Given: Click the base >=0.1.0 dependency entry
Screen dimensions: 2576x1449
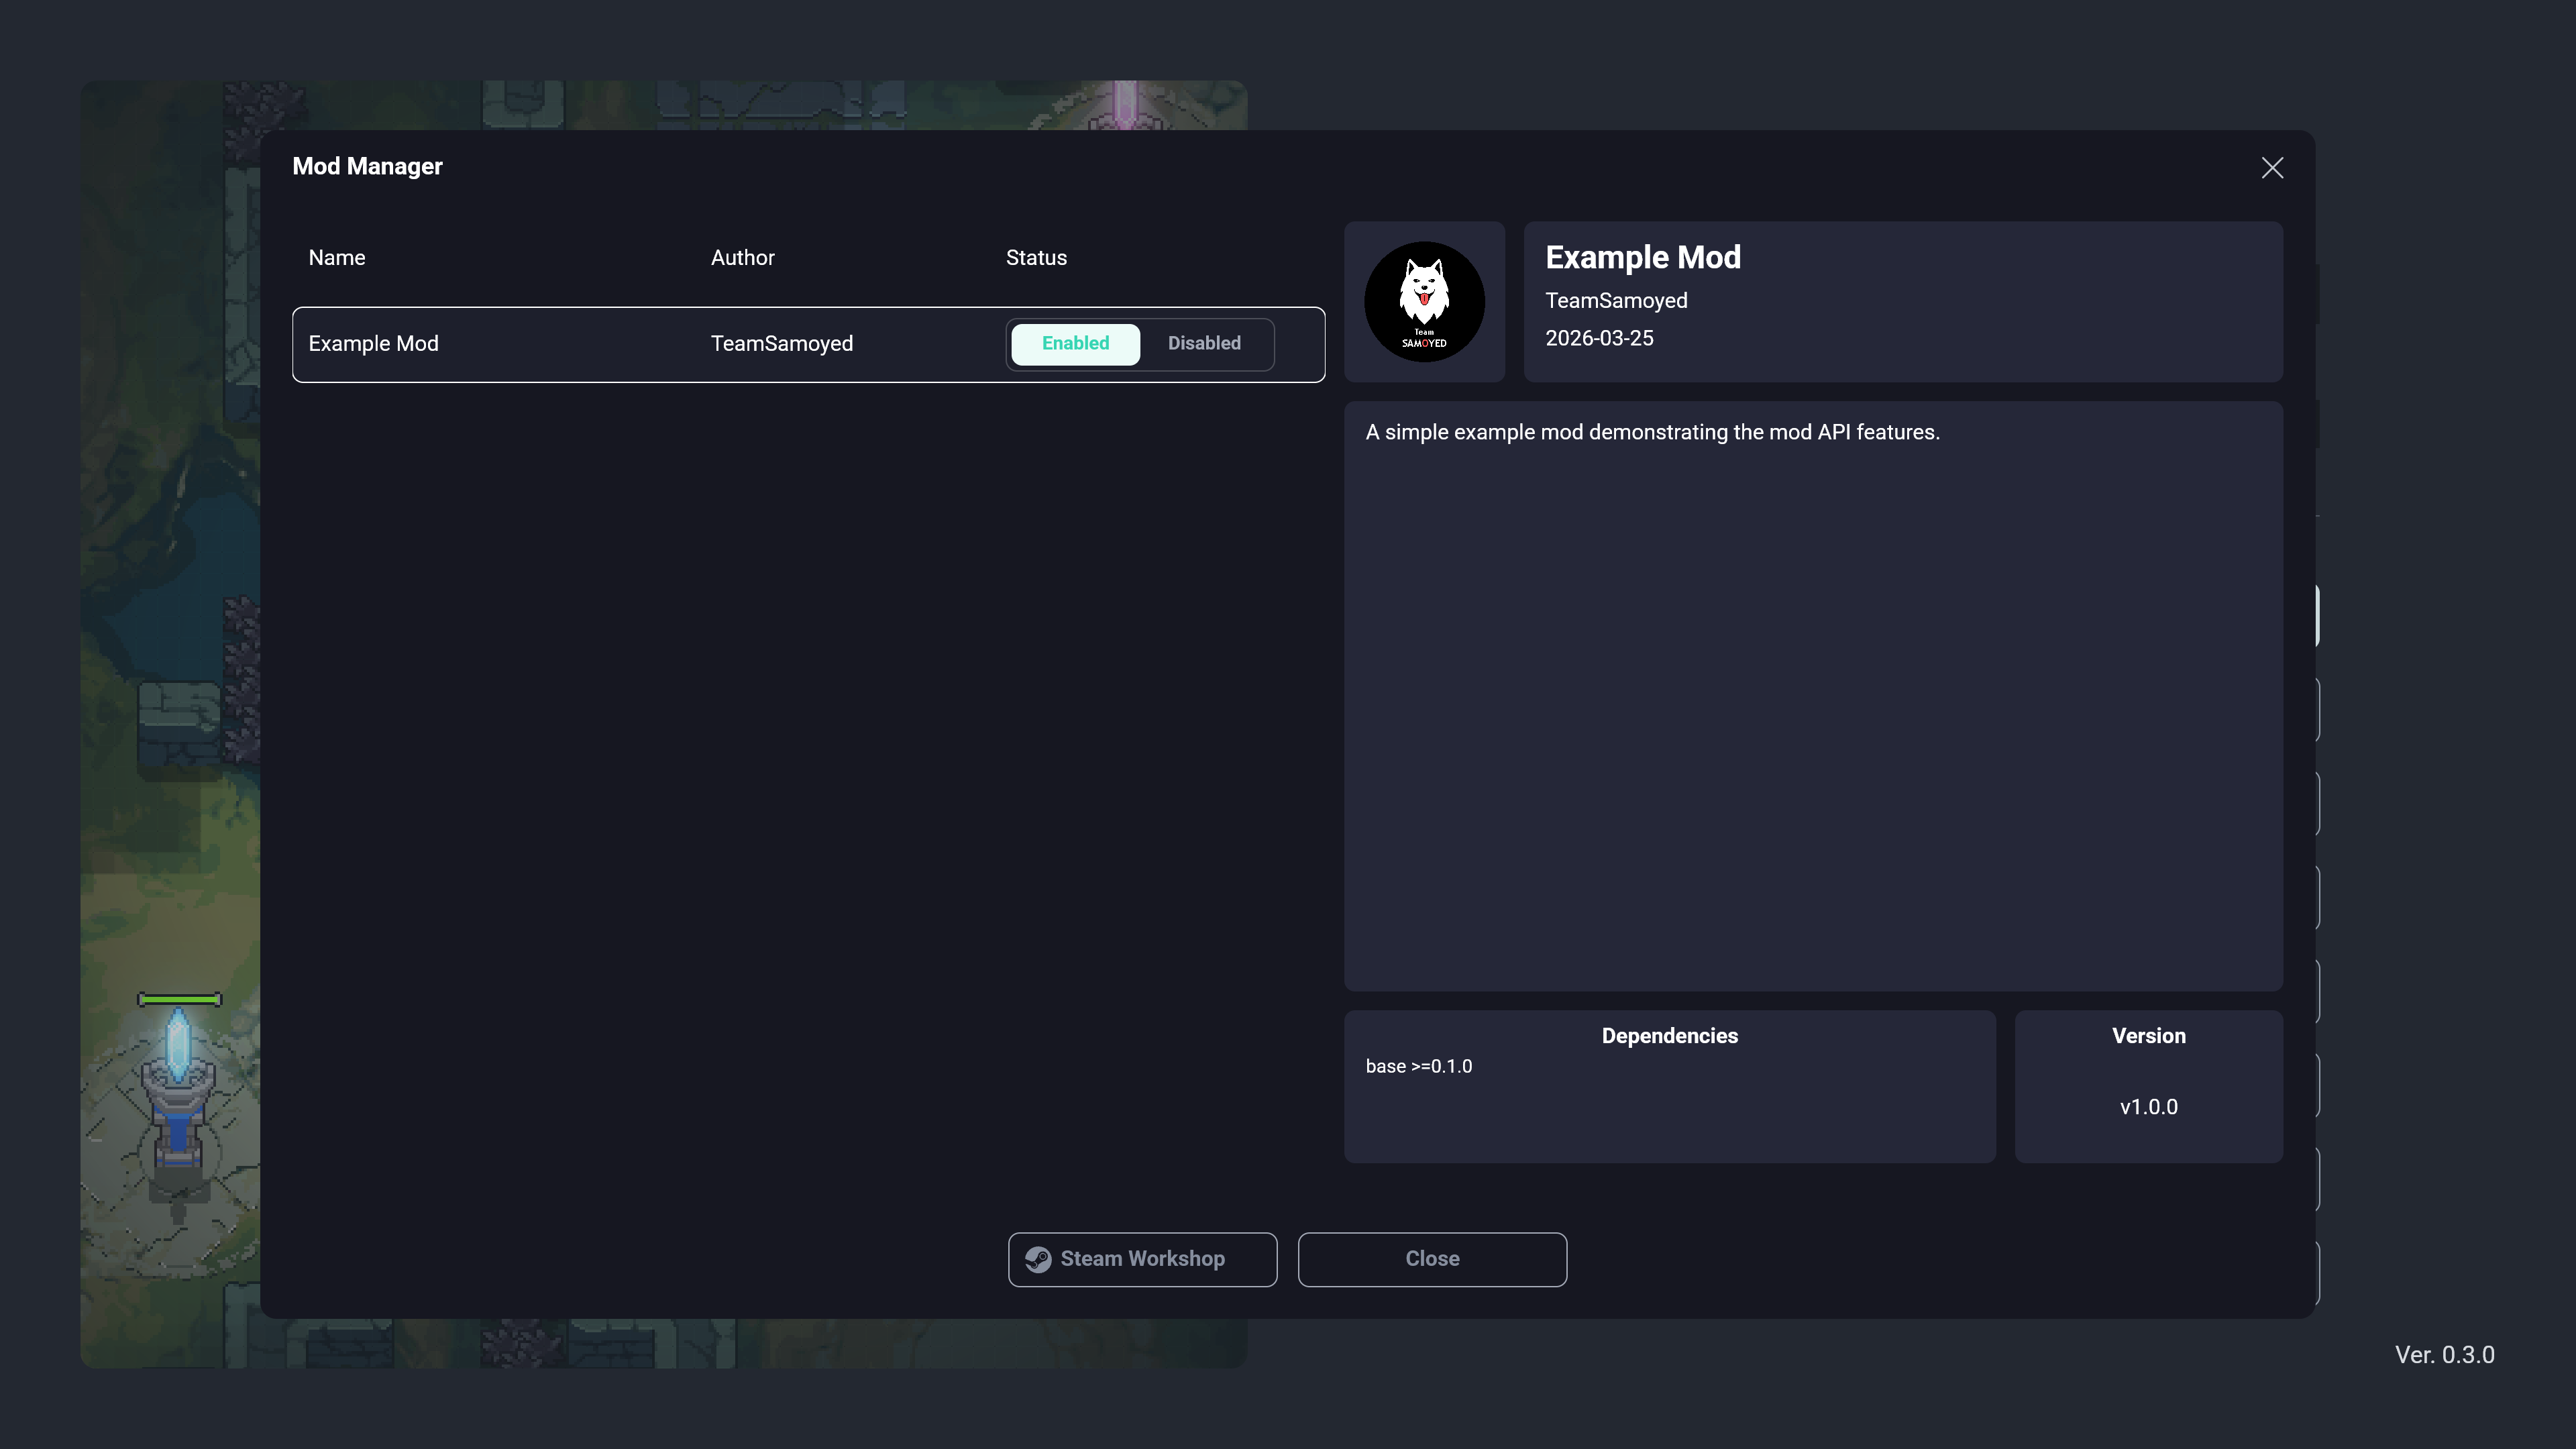Looking at the screenshot, I should click(1418, 1066).
